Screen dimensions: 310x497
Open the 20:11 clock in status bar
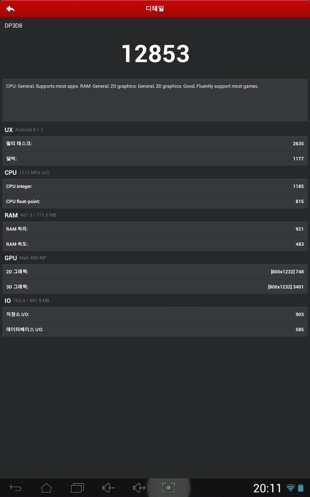[267, 488]
